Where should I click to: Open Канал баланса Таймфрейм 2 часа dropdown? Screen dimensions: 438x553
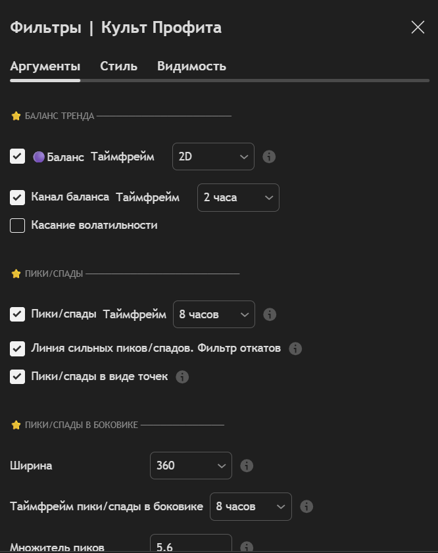click(238, 197)
